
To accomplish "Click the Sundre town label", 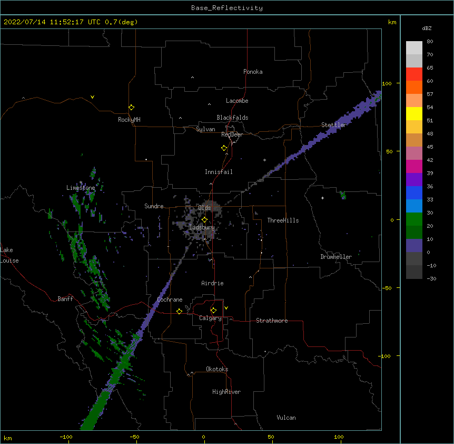I will coord(154,206).
